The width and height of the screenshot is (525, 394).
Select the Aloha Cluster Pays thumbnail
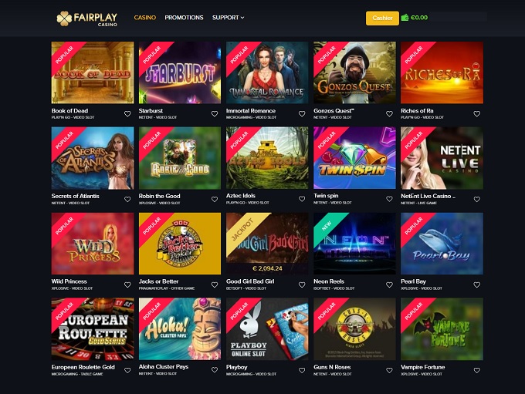(x=180, y=328)
